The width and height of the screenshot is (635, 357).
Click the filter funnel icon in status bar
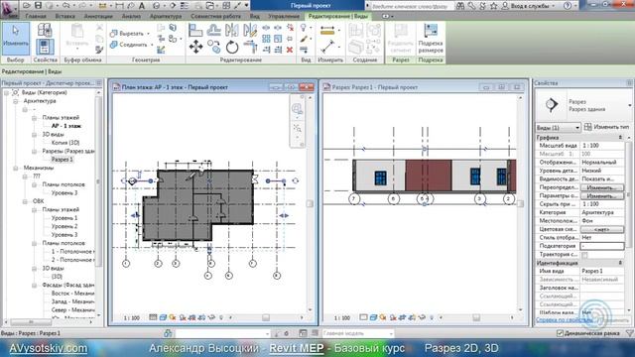click(x=629, y=333)
